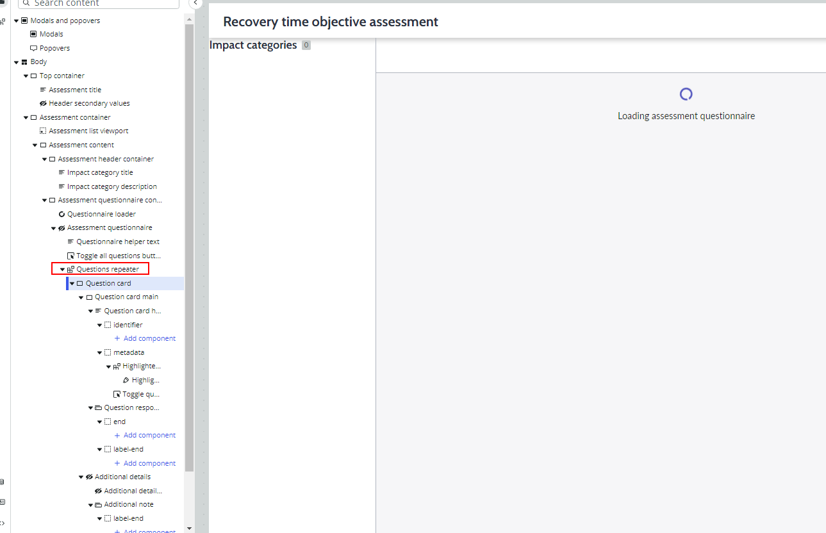Viewport: 826px width, 533px height.
Task: Click the Highlig... highlighter pen icon
Action: (x=126, y=381)
